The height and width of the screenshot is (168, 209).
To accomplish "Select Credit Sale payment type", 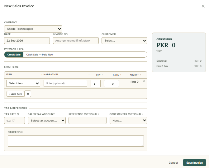I will [14, 55].
